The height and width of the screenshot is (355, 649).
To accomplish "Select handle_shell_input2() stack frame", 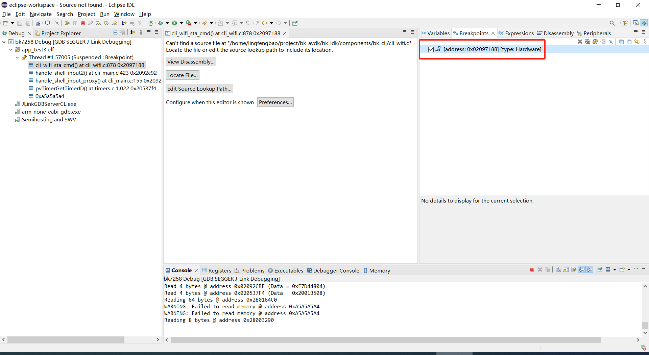I will [96, 73].
